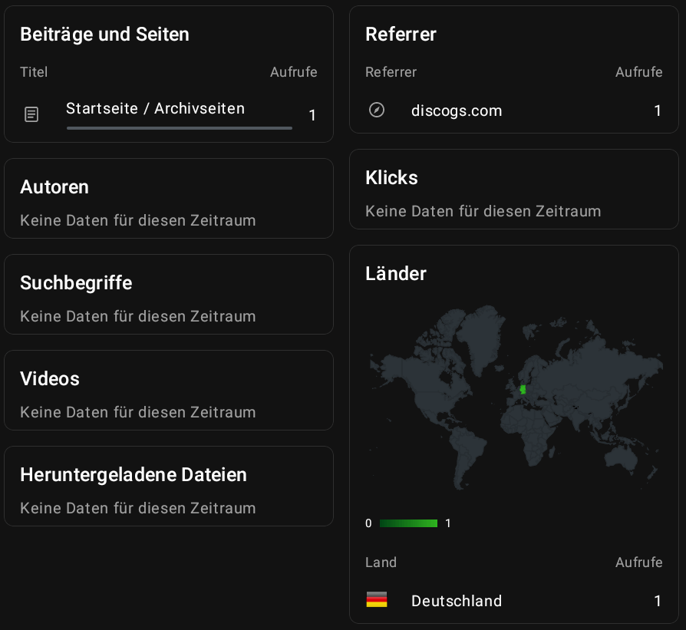Click the bar under Startseite / Archivseiten
Screen dimensions: 686x630
tap(179, 128)
